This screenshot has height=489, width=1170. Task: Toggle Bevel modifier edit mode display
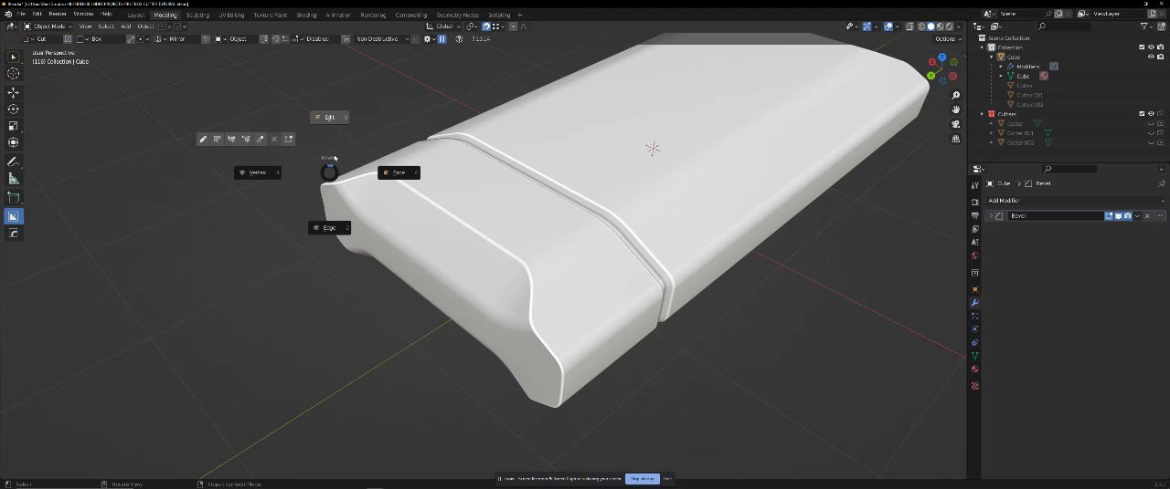(x=1109, y=216)
